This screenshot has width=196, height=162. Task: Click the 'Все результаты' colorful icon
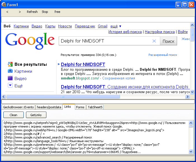(10, 64)
